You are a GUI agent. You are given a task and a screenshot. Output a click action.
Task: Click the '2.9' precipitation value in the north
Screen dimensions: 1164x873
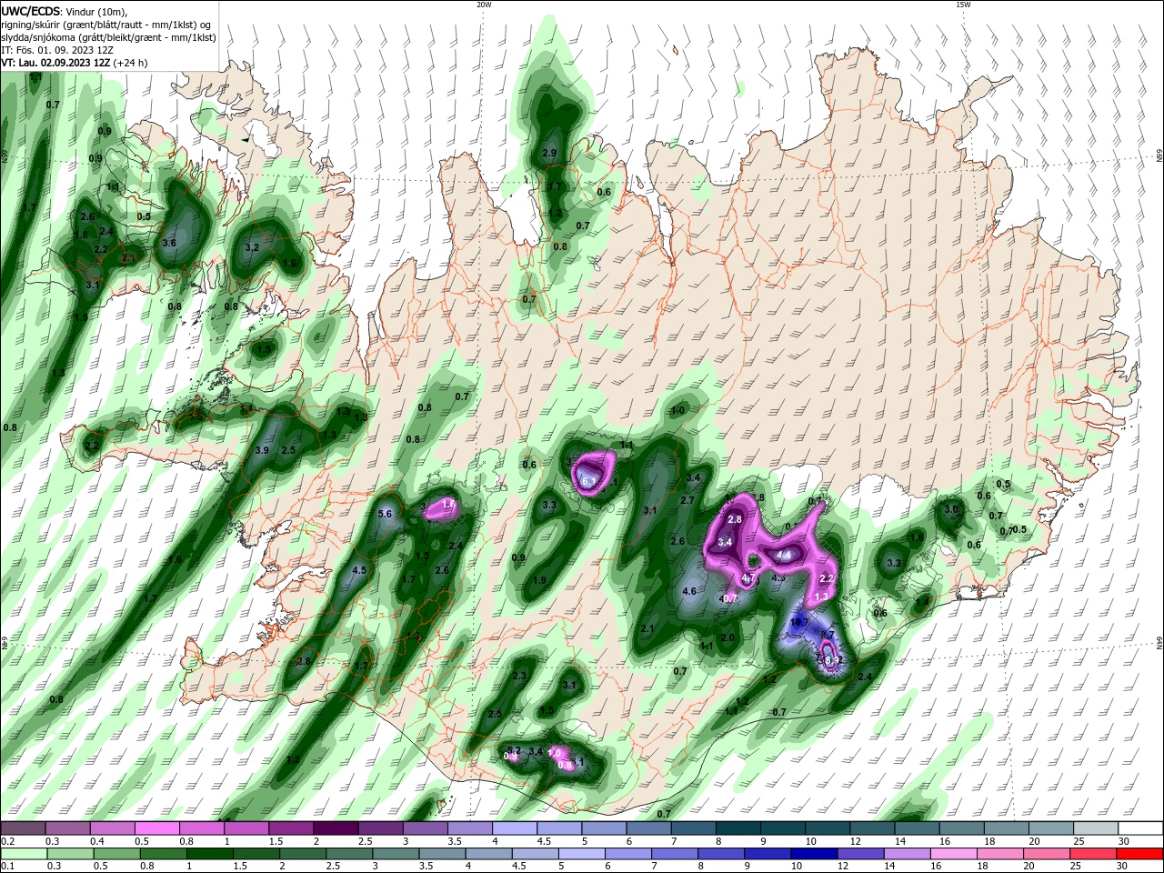pos(549,153)
